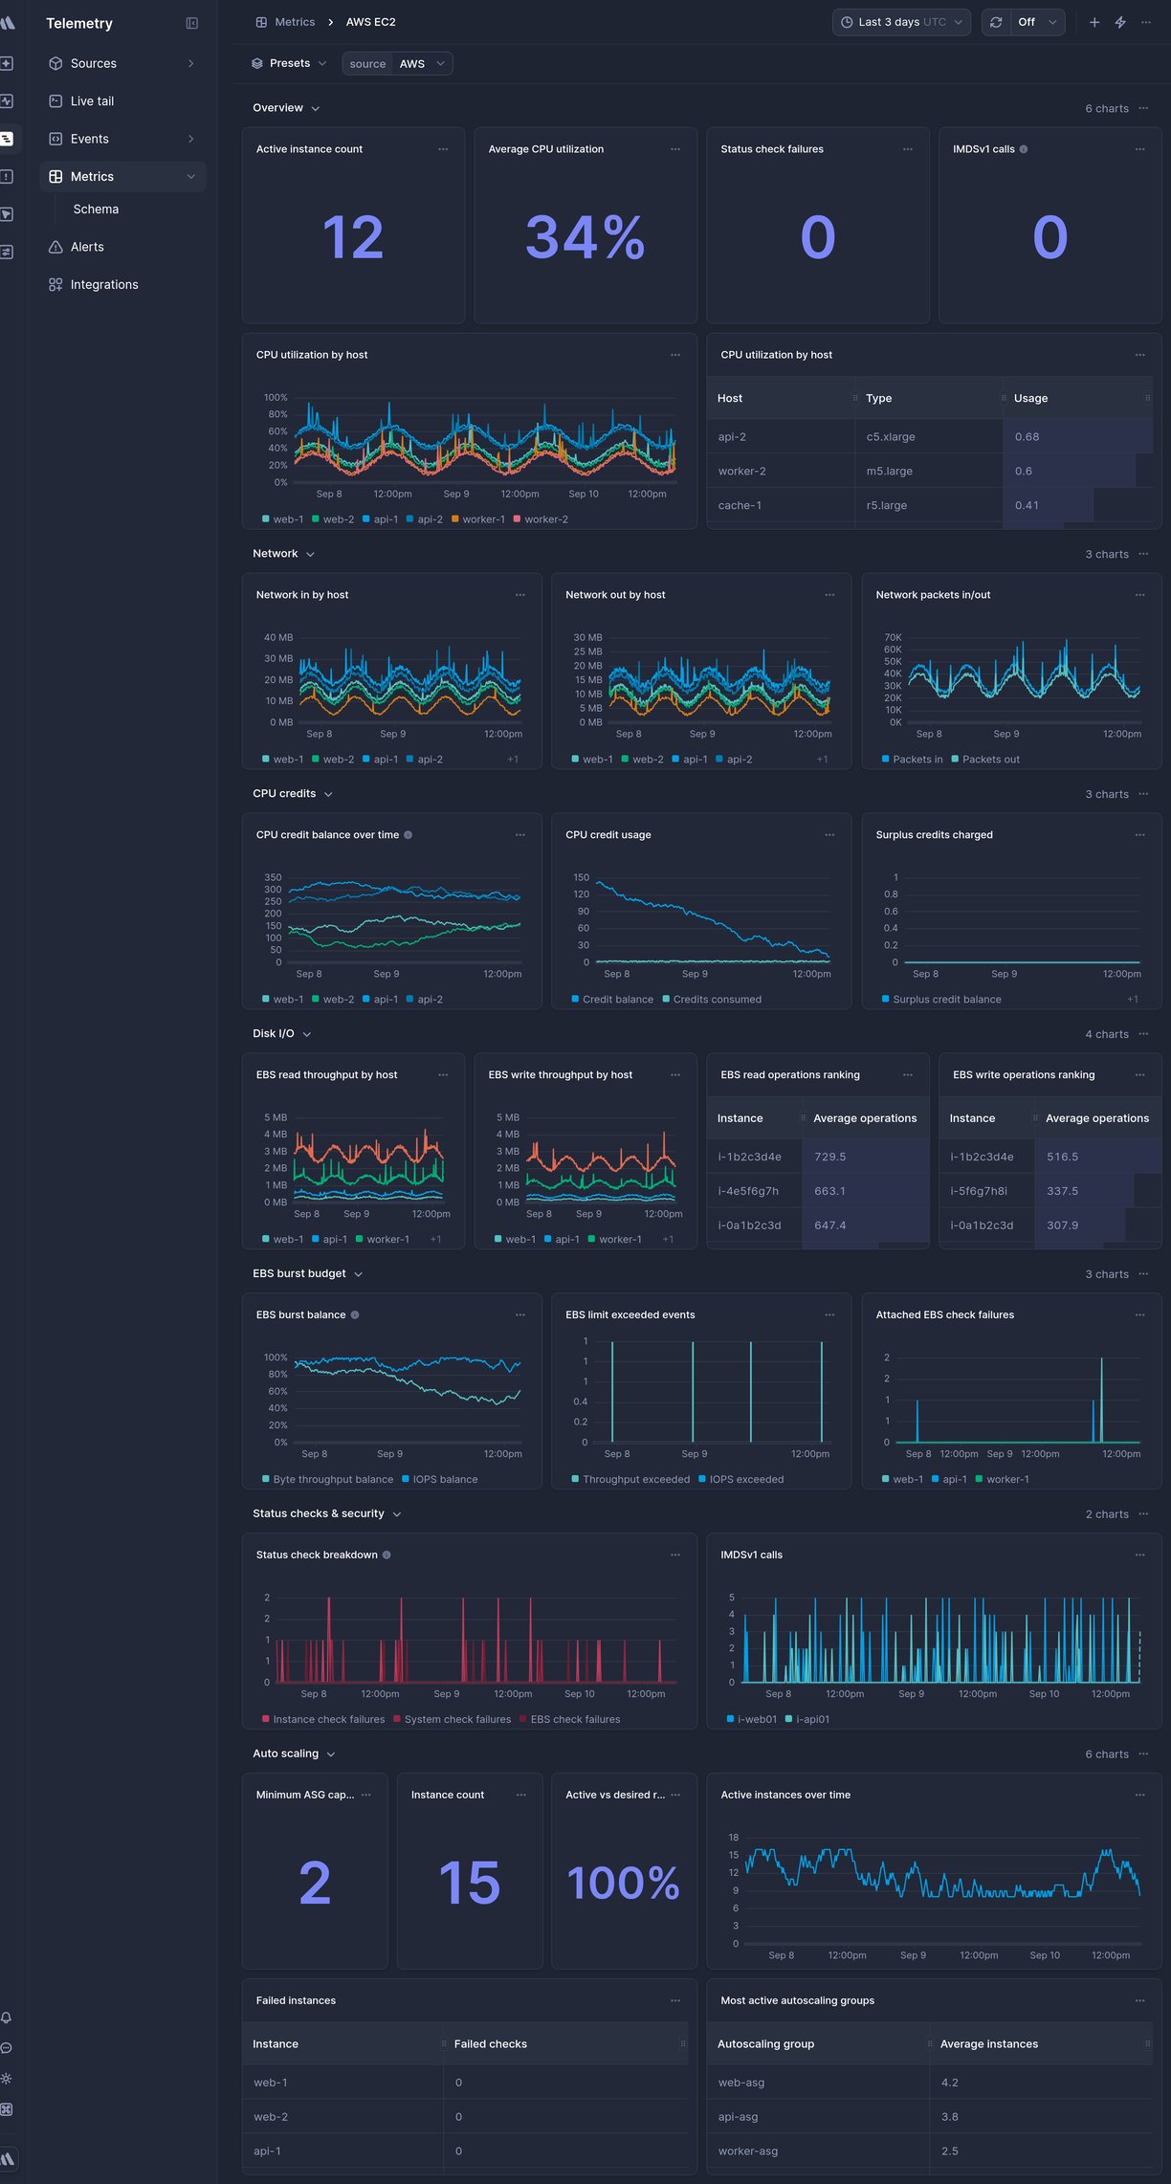
Task: Open the Last 3 days time range dropdown
Action: tap(901, 22)
